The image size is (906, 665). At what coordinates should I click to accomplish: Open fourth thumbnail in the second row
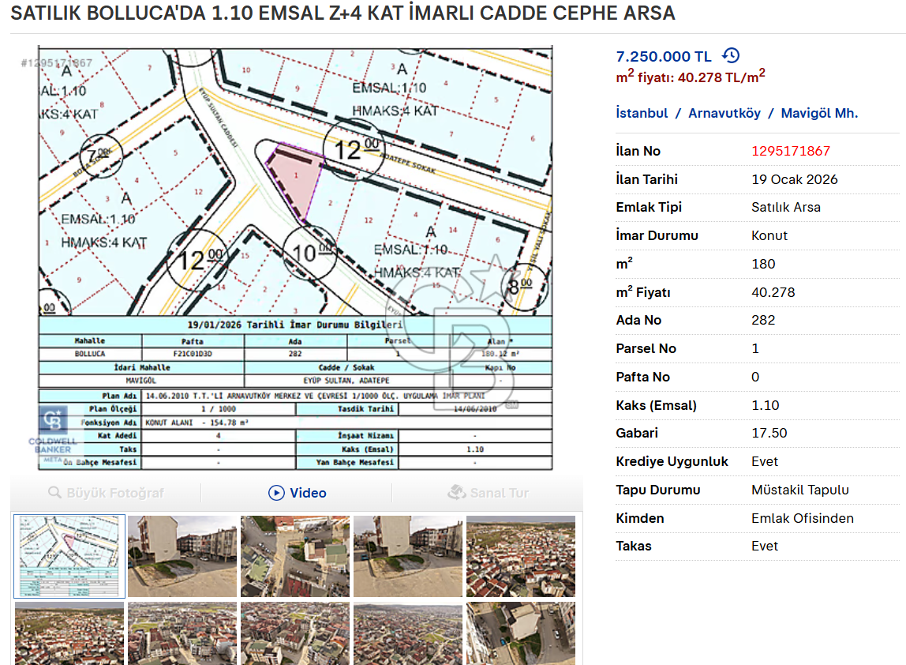point(408,633)
